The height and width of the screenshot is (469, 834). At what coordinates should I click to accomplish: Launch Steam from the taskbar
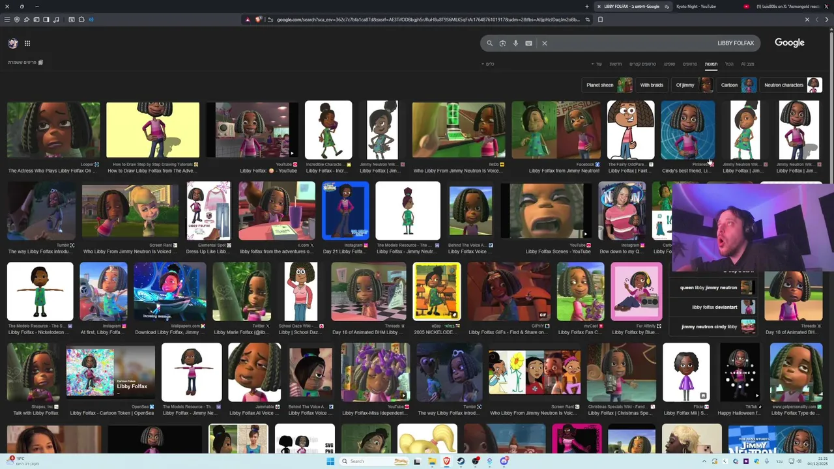coord(461,461)
